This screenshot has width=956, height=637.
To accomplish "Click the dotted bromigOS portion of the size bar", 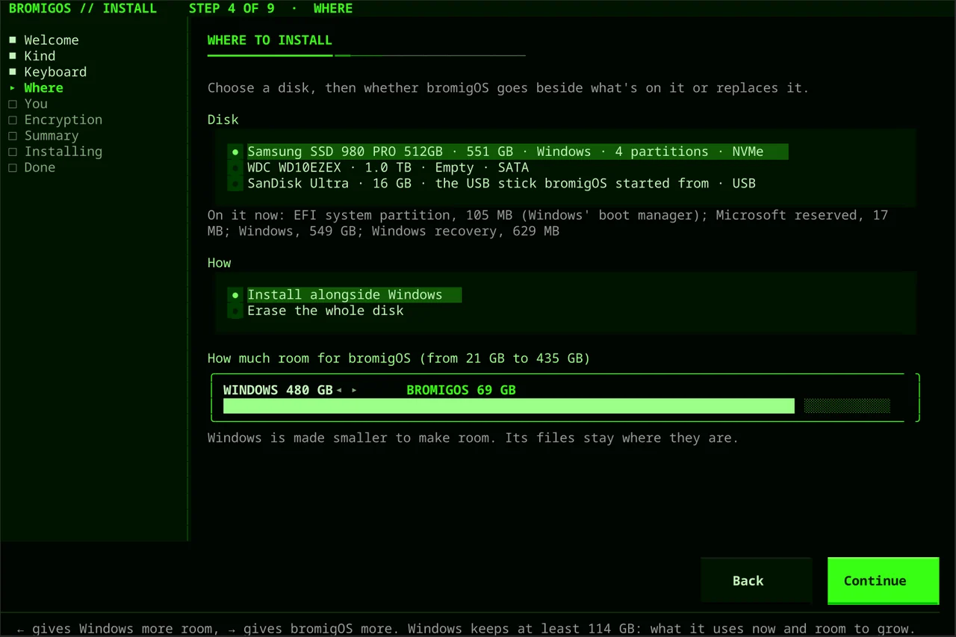I will (847, 405).
